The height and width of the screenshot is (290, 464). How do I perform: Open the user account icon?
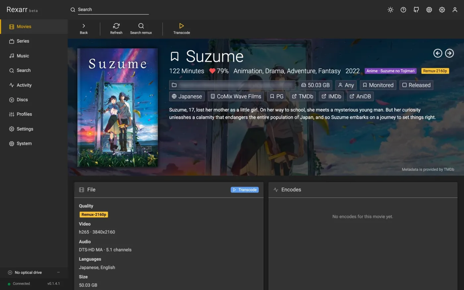coord(455,10)
